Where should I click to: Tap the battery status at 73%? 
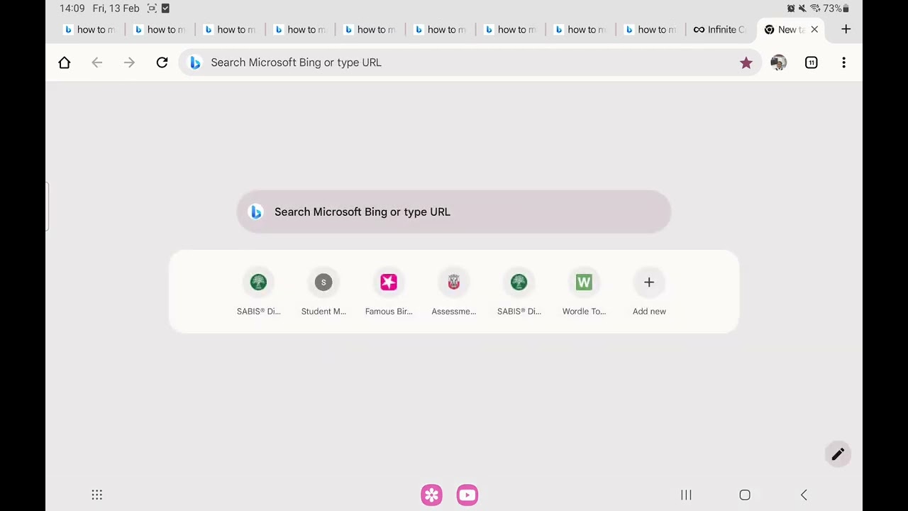tap(836, 9)
